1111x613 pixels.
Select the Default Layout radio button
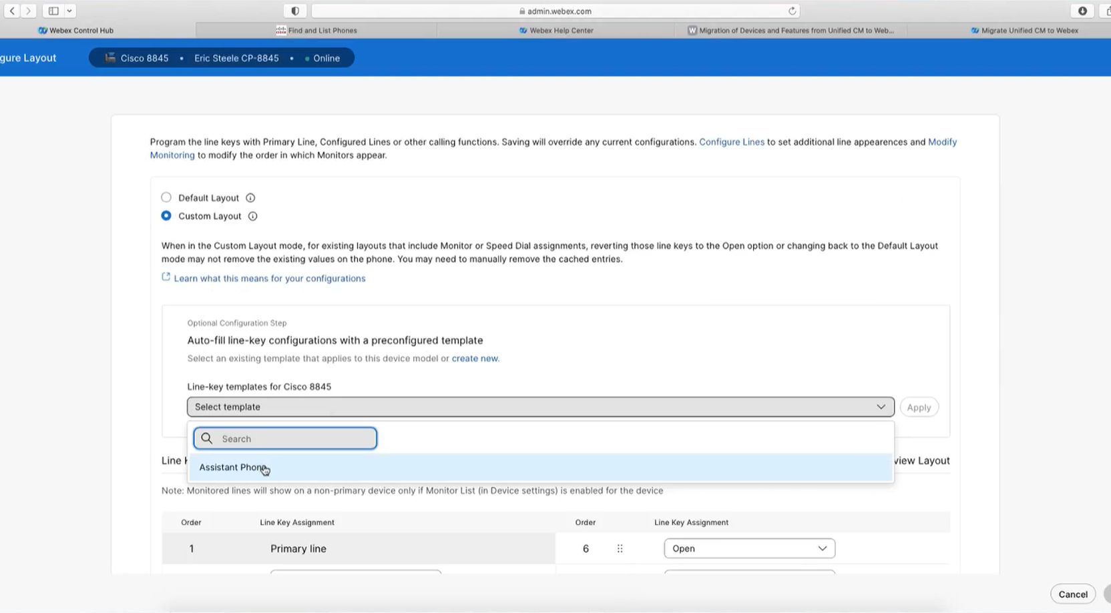(166, 197)
